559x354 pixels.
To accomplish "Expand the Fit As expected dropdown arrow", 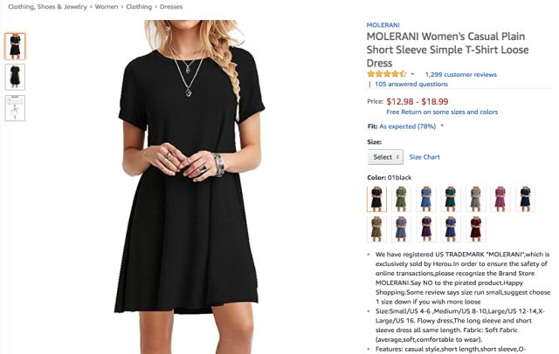I will (442, 126).
